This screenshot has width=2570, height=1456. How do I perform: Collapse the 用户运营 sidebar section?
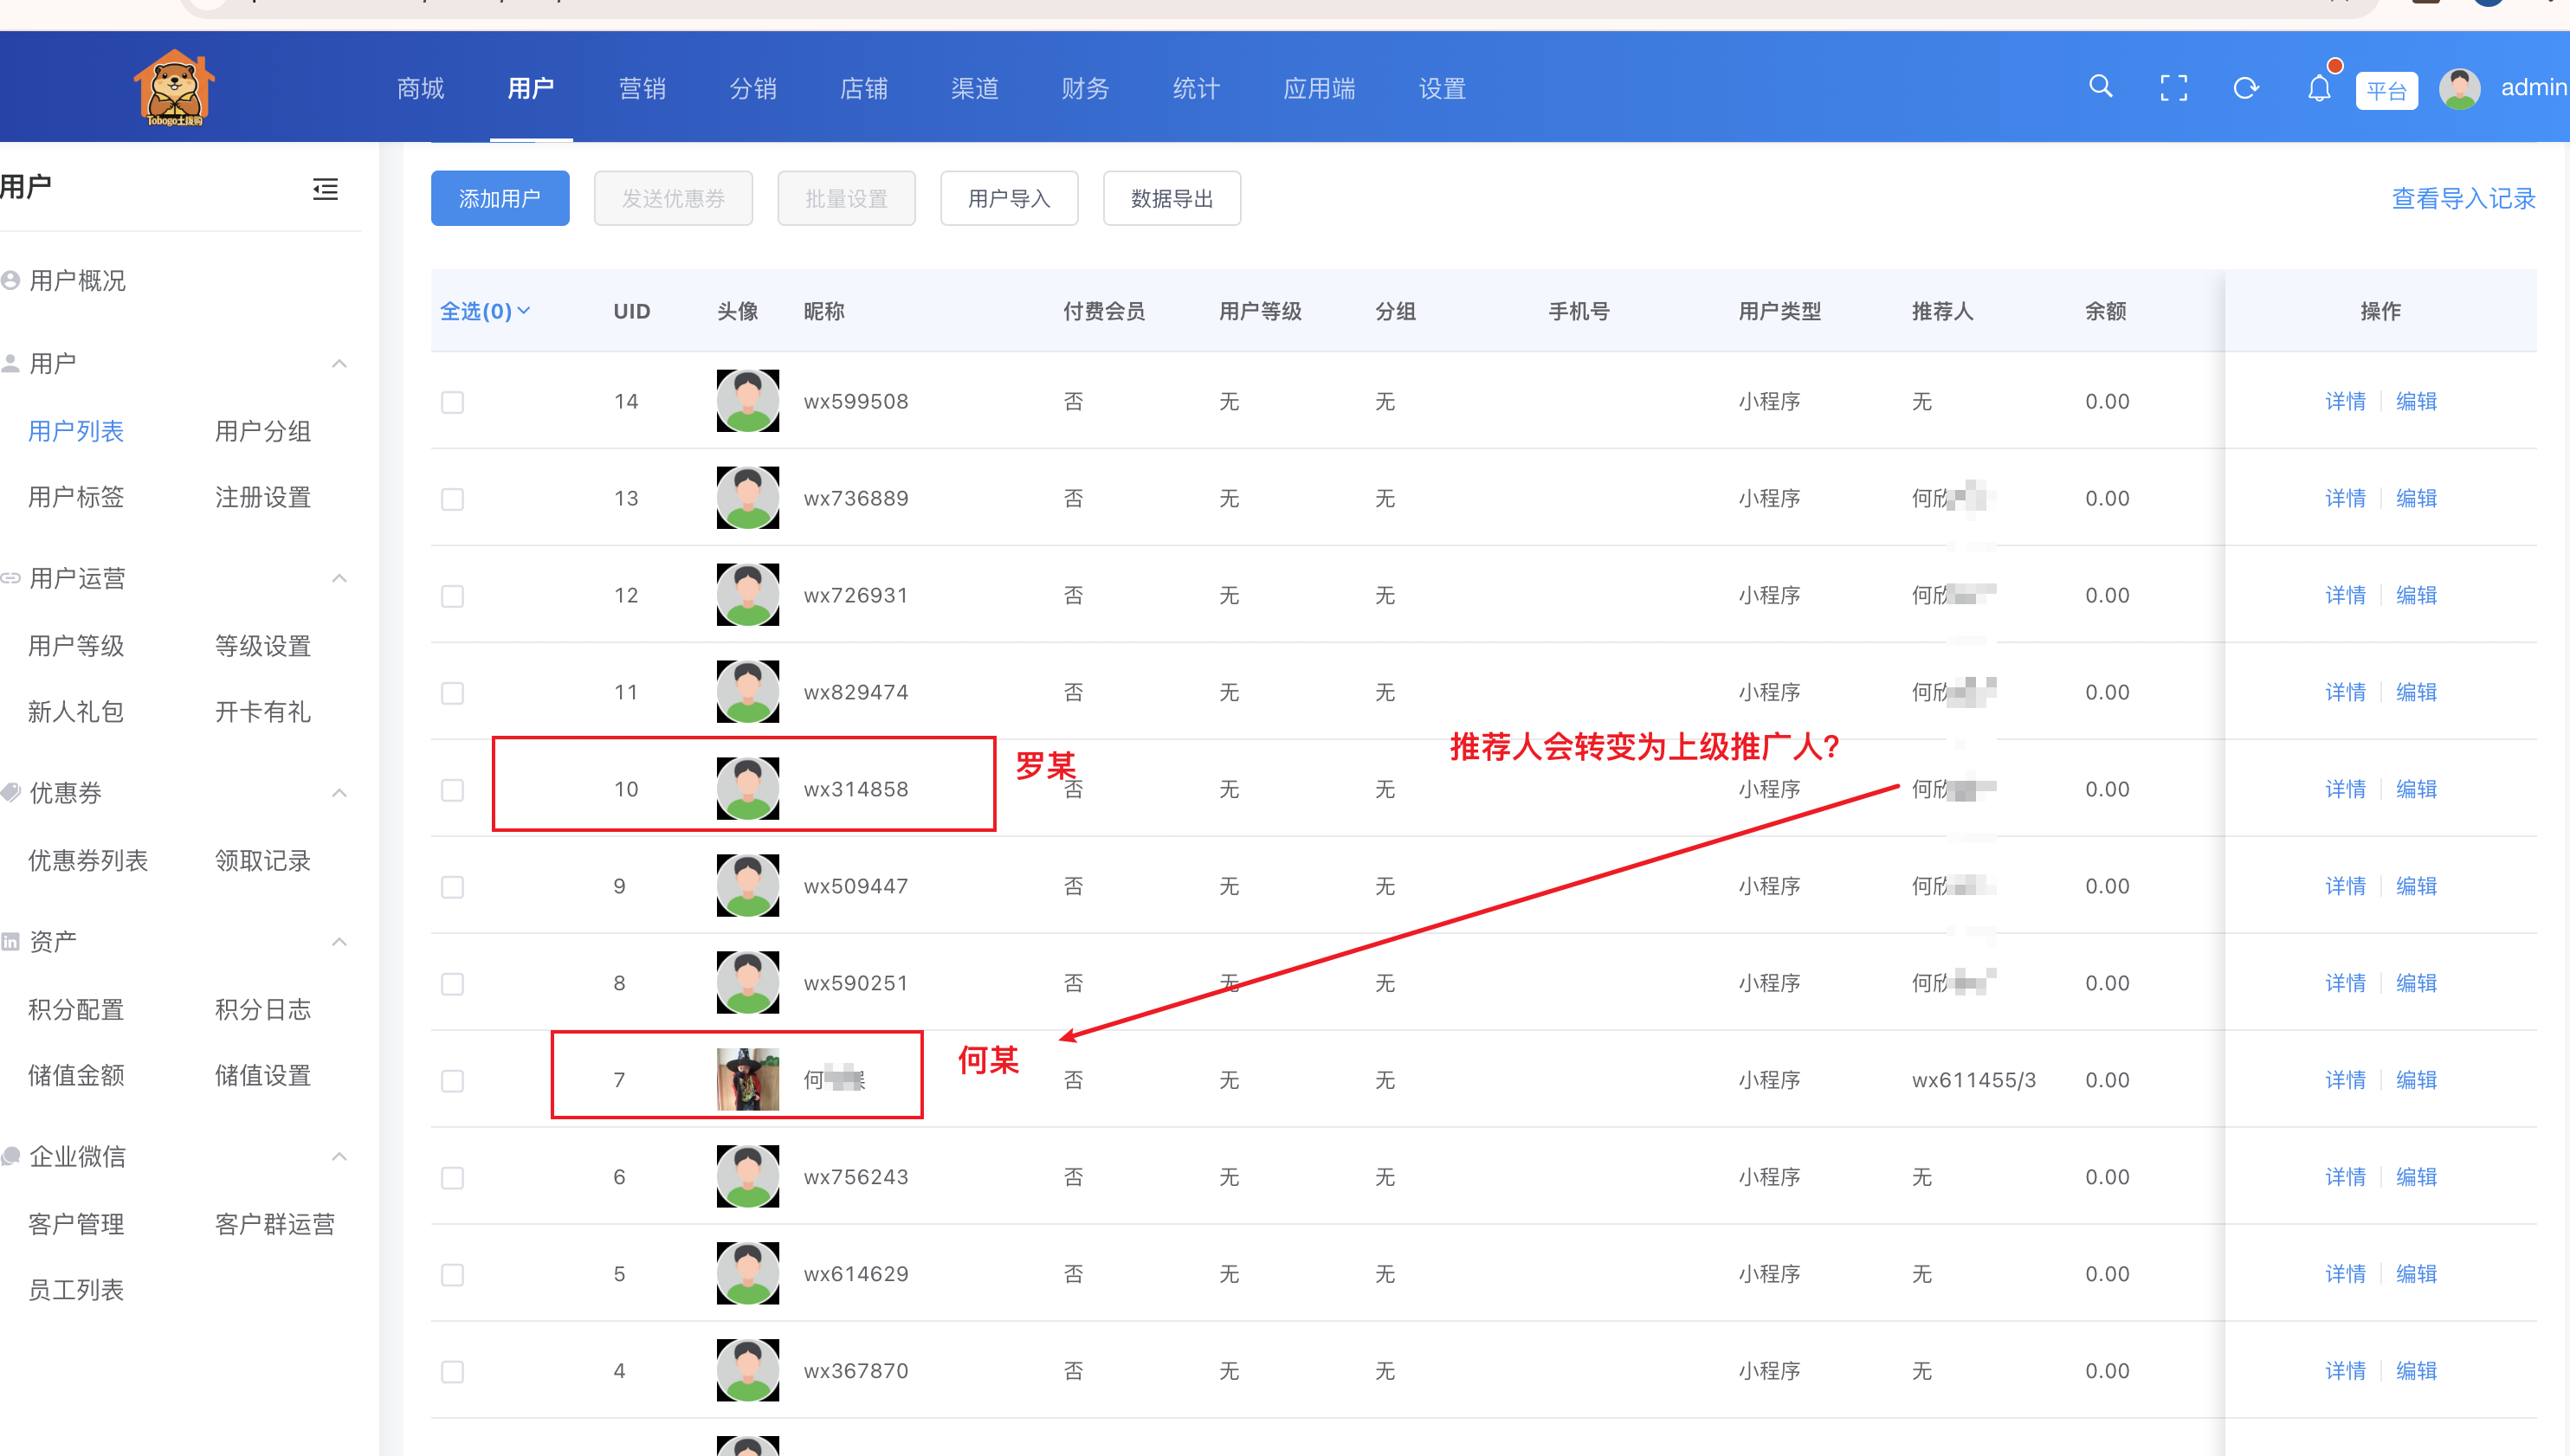[339, 578]
